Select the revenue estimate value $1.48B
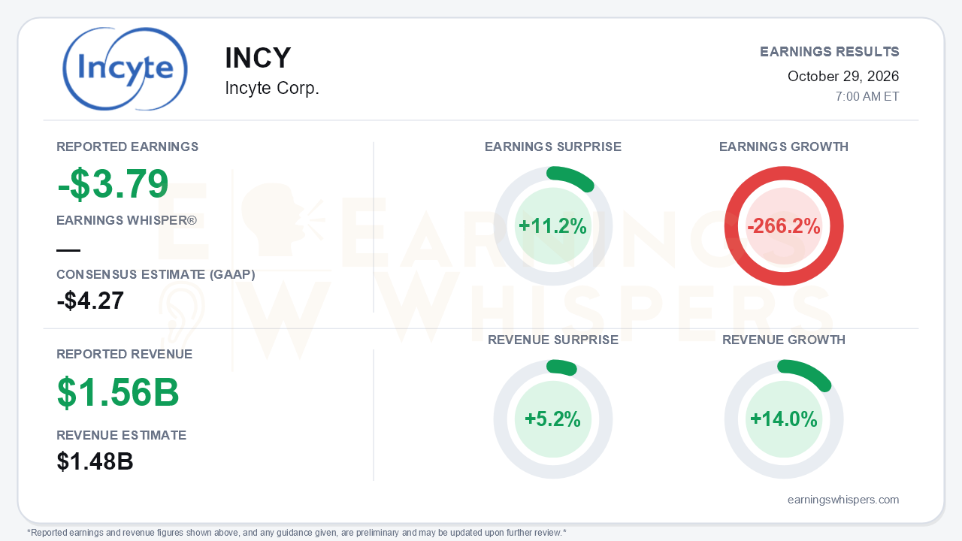The image size is (962, 541). 95,461
